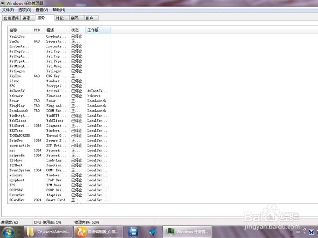Select the KeyIso service row

(x=59, y=76)
